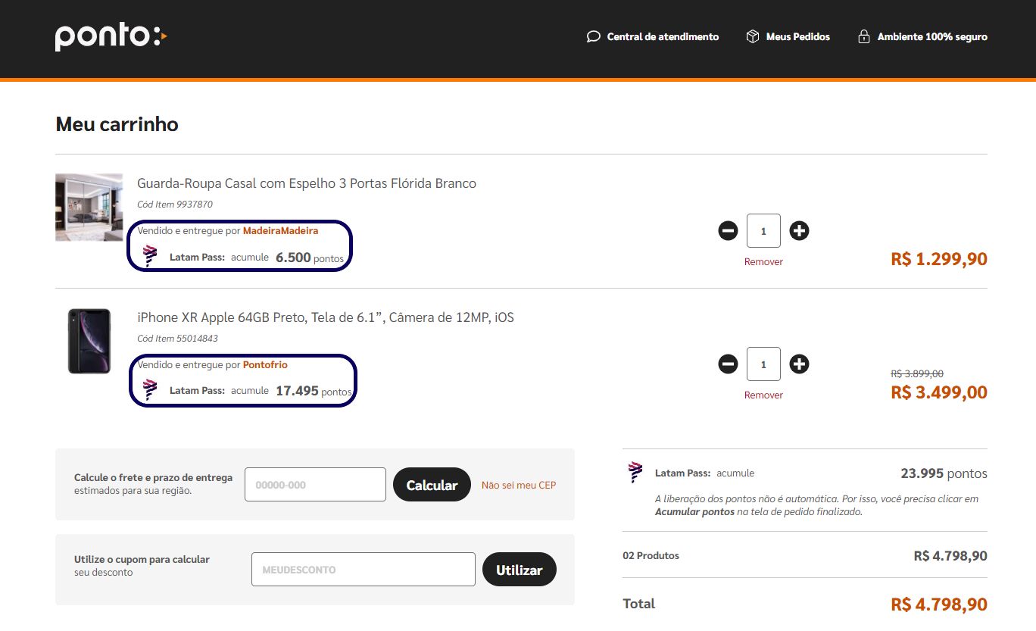Screen dimensions: 1036x631
Task: Click the box icon beside Meus Pedidos
Action: click(x=753, y=36)
